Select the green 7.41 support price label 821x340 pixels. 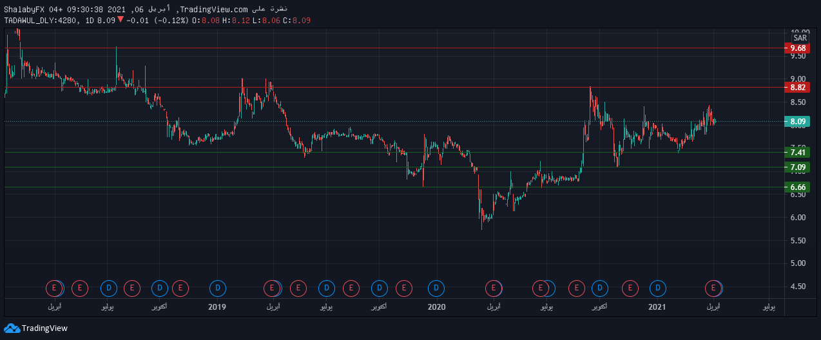(x=798, y=152)
